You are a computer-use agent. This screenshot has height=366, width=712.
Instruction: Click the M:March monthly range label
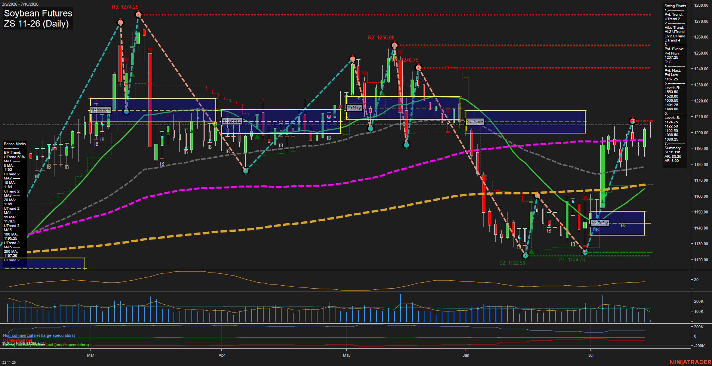[x=101, y=110]
